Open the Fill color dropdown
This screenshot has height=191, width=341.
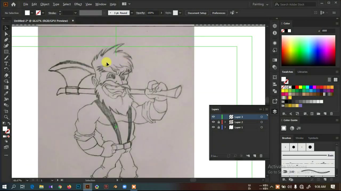click(32, 13)
